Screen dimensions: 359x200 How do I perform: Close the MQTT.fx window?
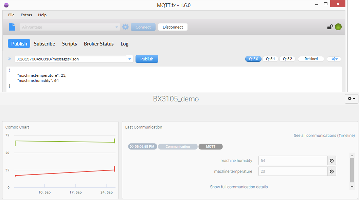coord(338,4)
